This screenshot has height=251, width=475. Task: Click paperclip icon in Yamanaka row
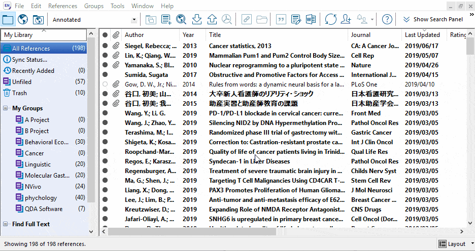coord(115,65)
